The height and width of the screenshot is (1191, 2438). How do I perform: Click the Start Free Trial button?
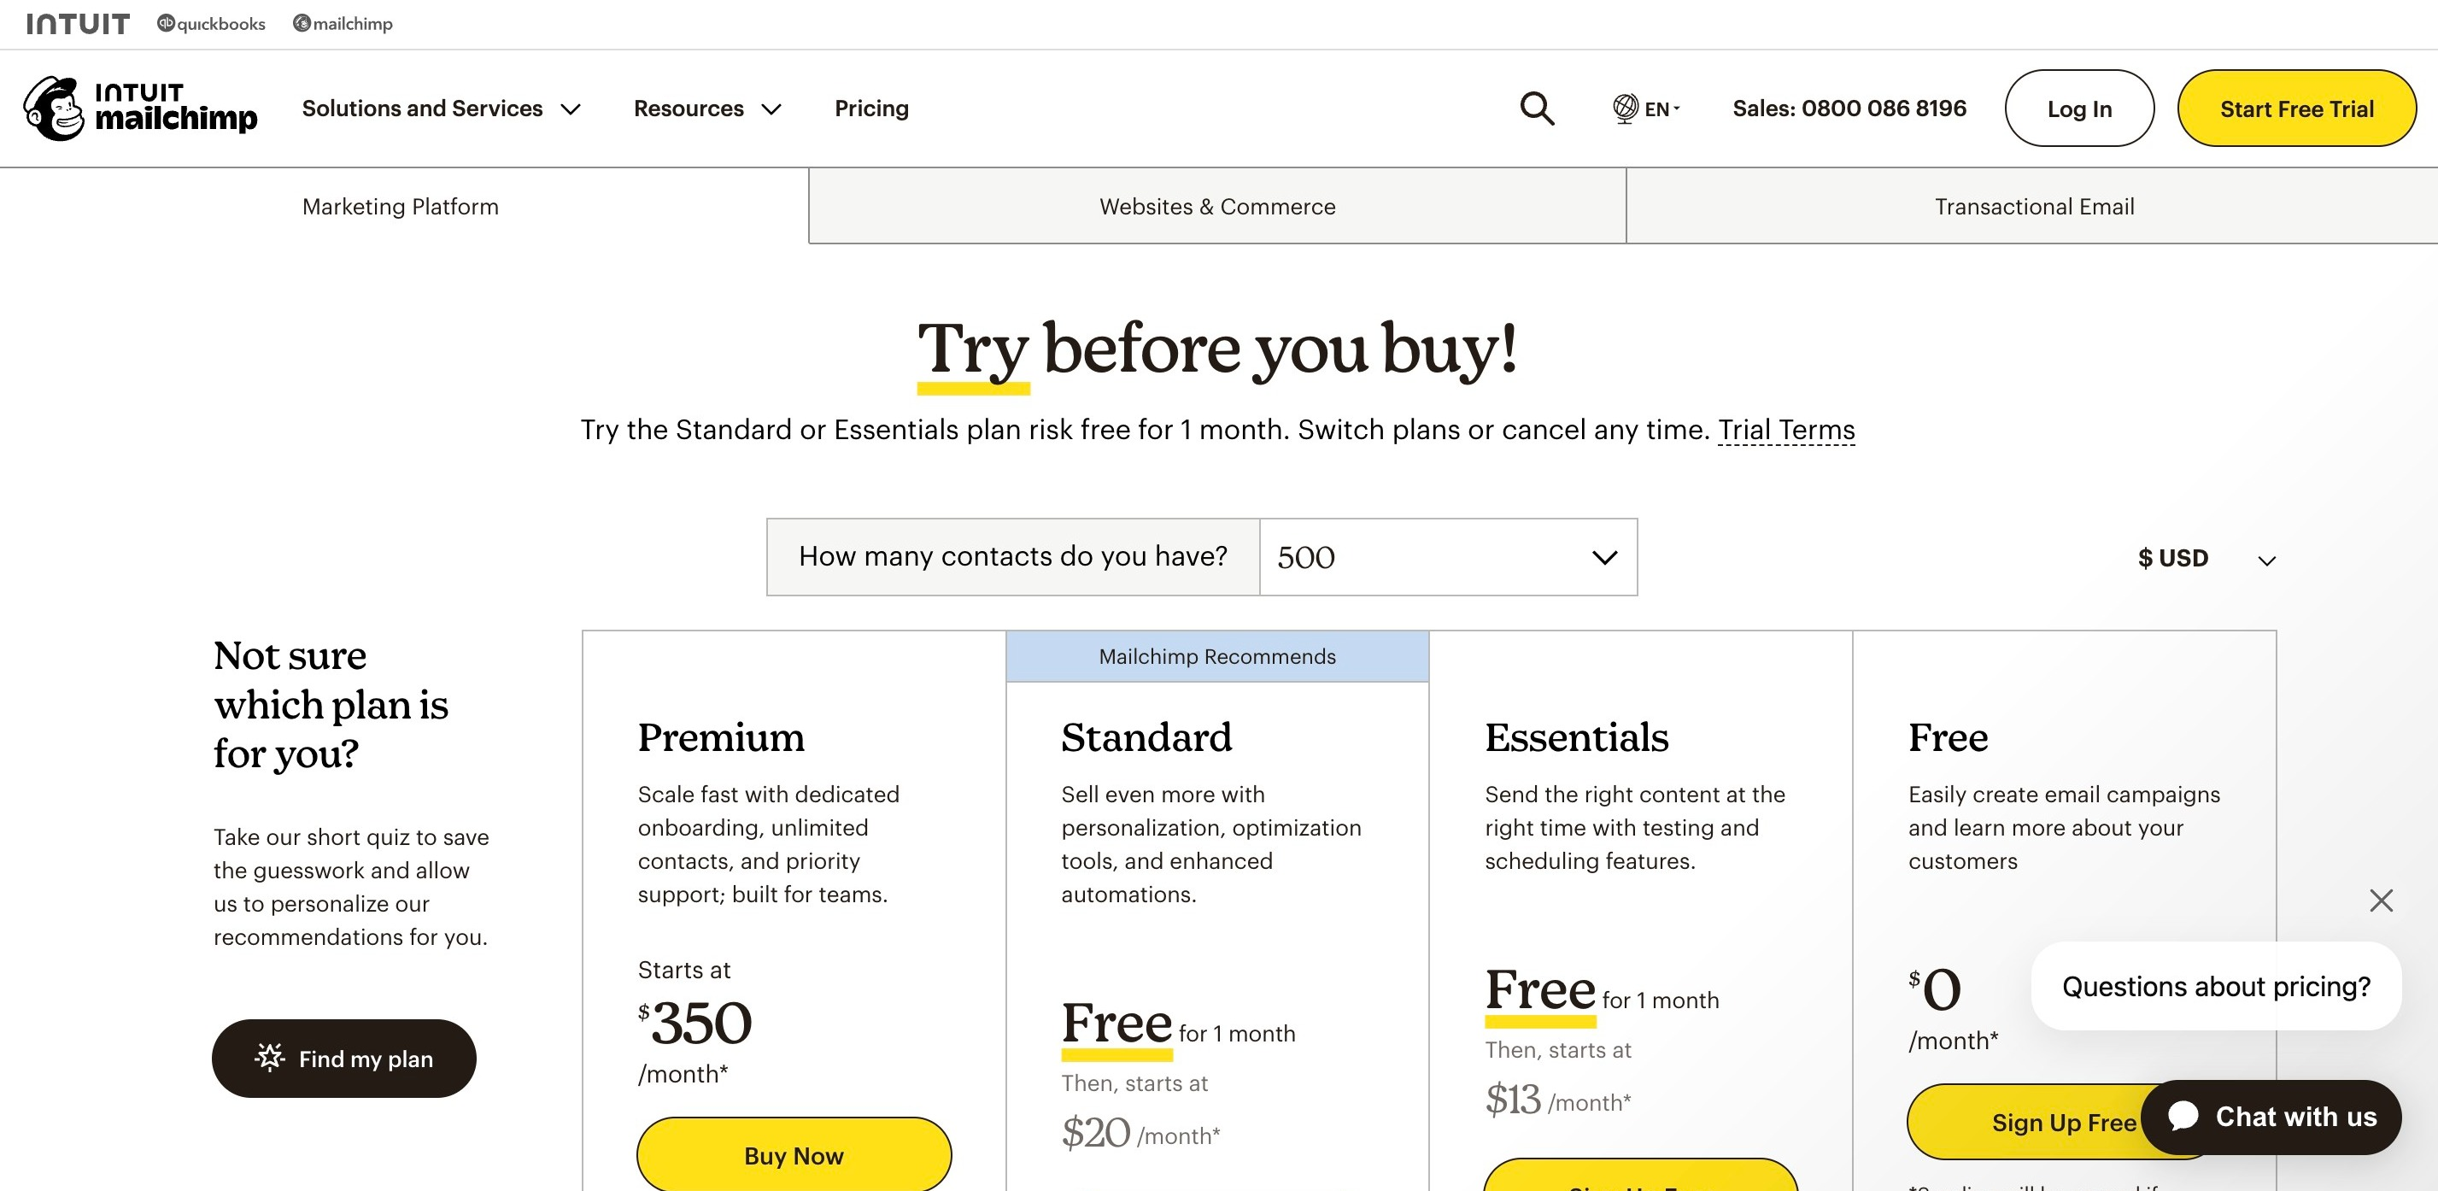coord(2296,109)
